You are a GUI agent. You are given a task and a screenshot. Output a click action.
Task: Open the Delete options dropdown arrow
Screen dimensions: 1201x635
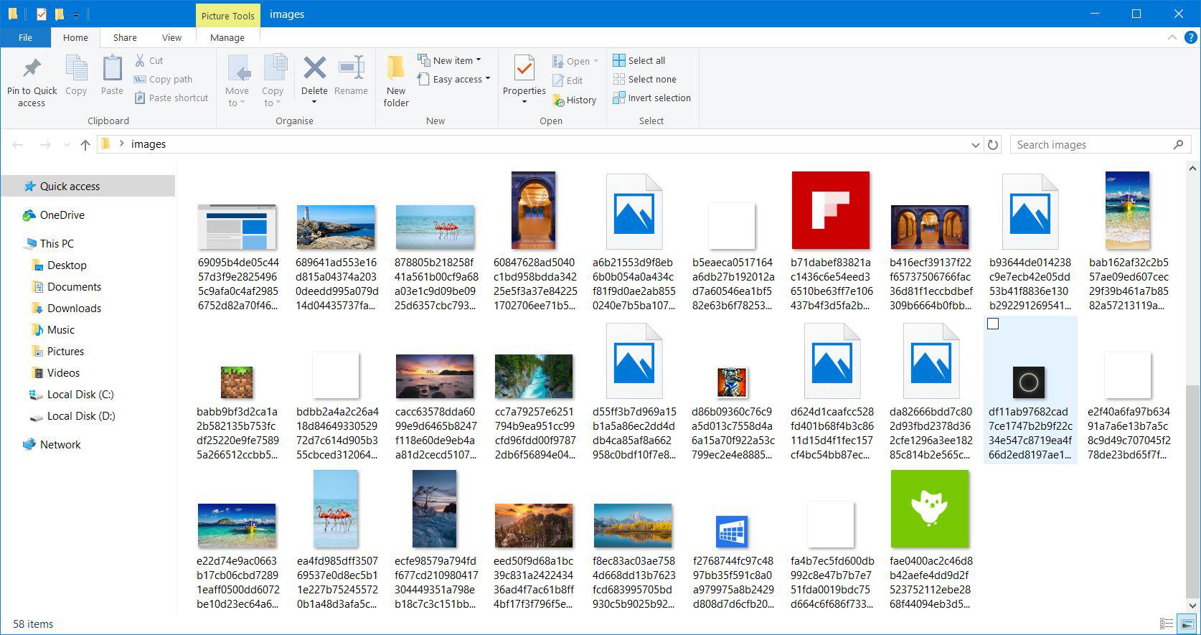314,102
